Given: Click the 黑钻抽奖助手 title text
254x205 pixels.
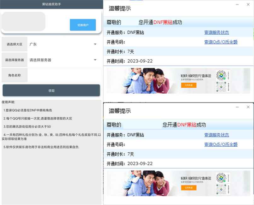Looking at the screenshot, I should 51,4.
